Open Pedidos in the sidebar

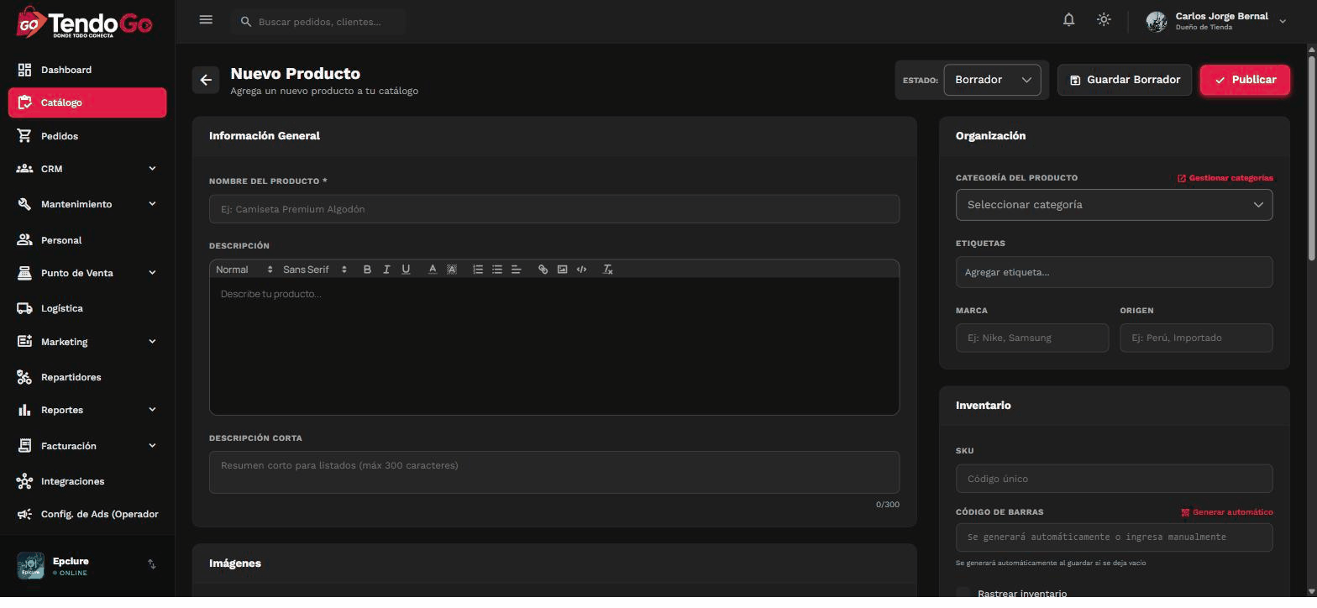pyautogui.click(x=87, y=136)
